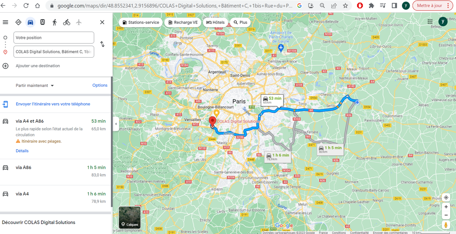Click Envoyer l'itinéraire vers votre téléphone

pyautogui.click(x=53, y=104)
